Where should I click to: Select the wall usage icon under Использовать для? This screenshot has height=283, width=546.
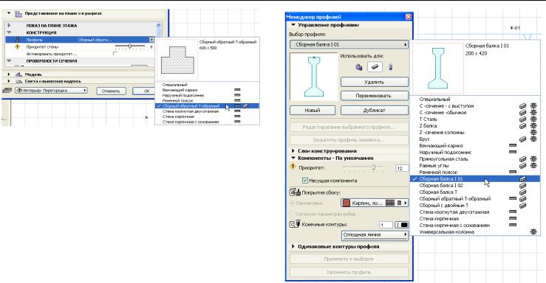358,67
